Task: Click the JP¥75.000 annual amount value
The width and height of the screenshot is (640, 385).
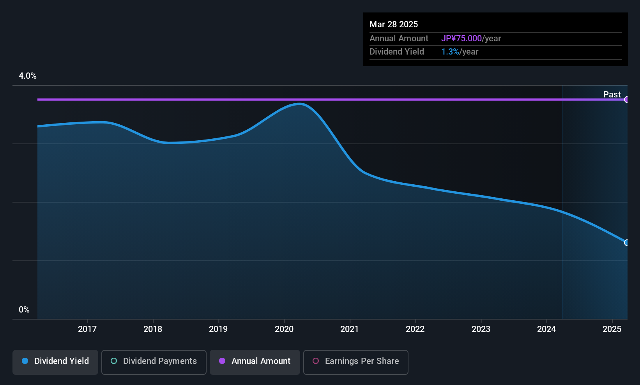Action: pos(461,39)
